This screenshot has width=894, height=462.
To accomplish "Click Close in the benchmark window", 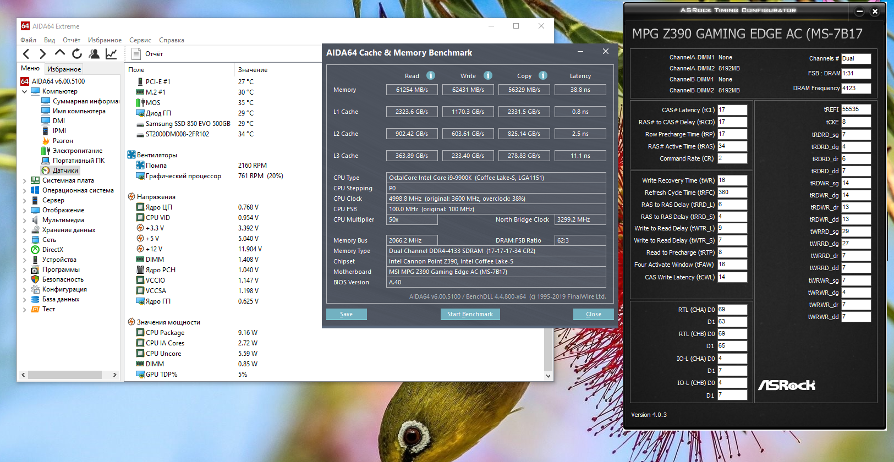I will click(x=594, y=314).
